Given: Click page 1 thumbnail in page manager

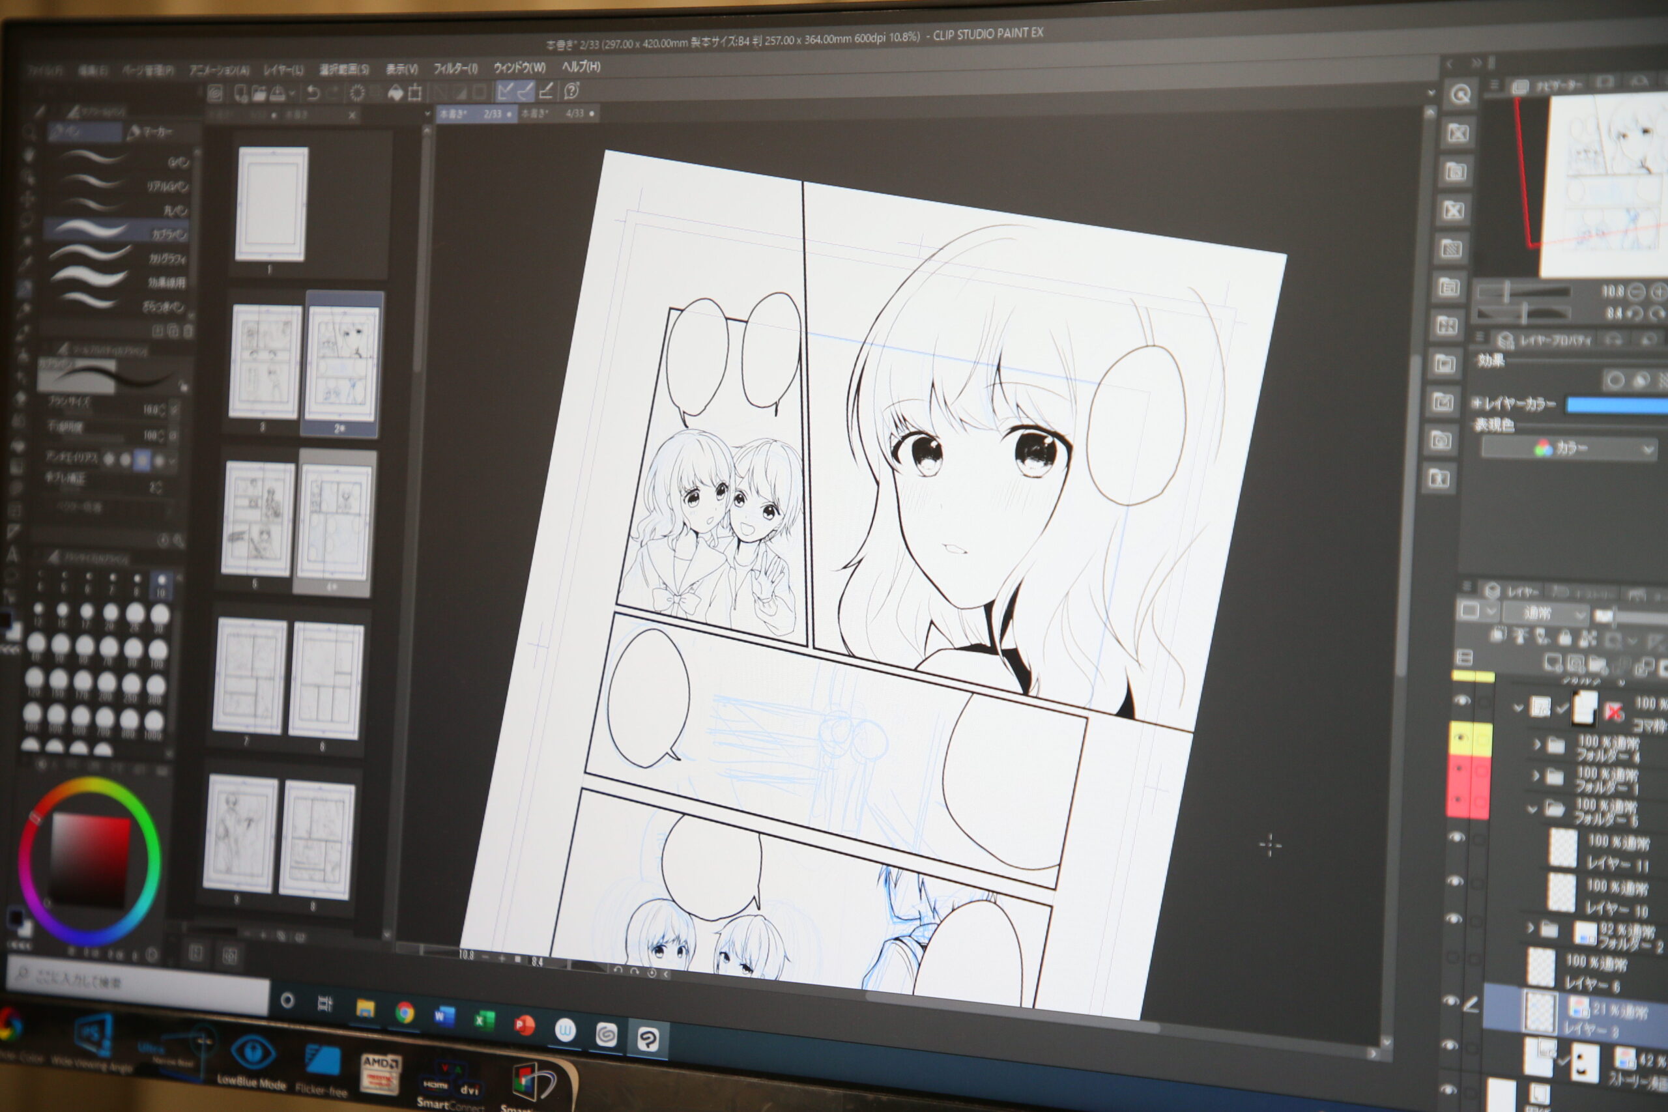Looking at the screenshot, I should click(x=272, y=205).
